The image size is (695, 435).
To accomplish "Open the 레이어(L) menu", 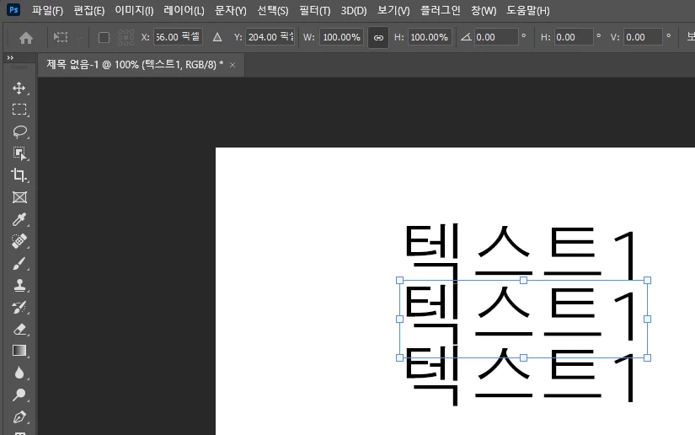I will [184, 11].
